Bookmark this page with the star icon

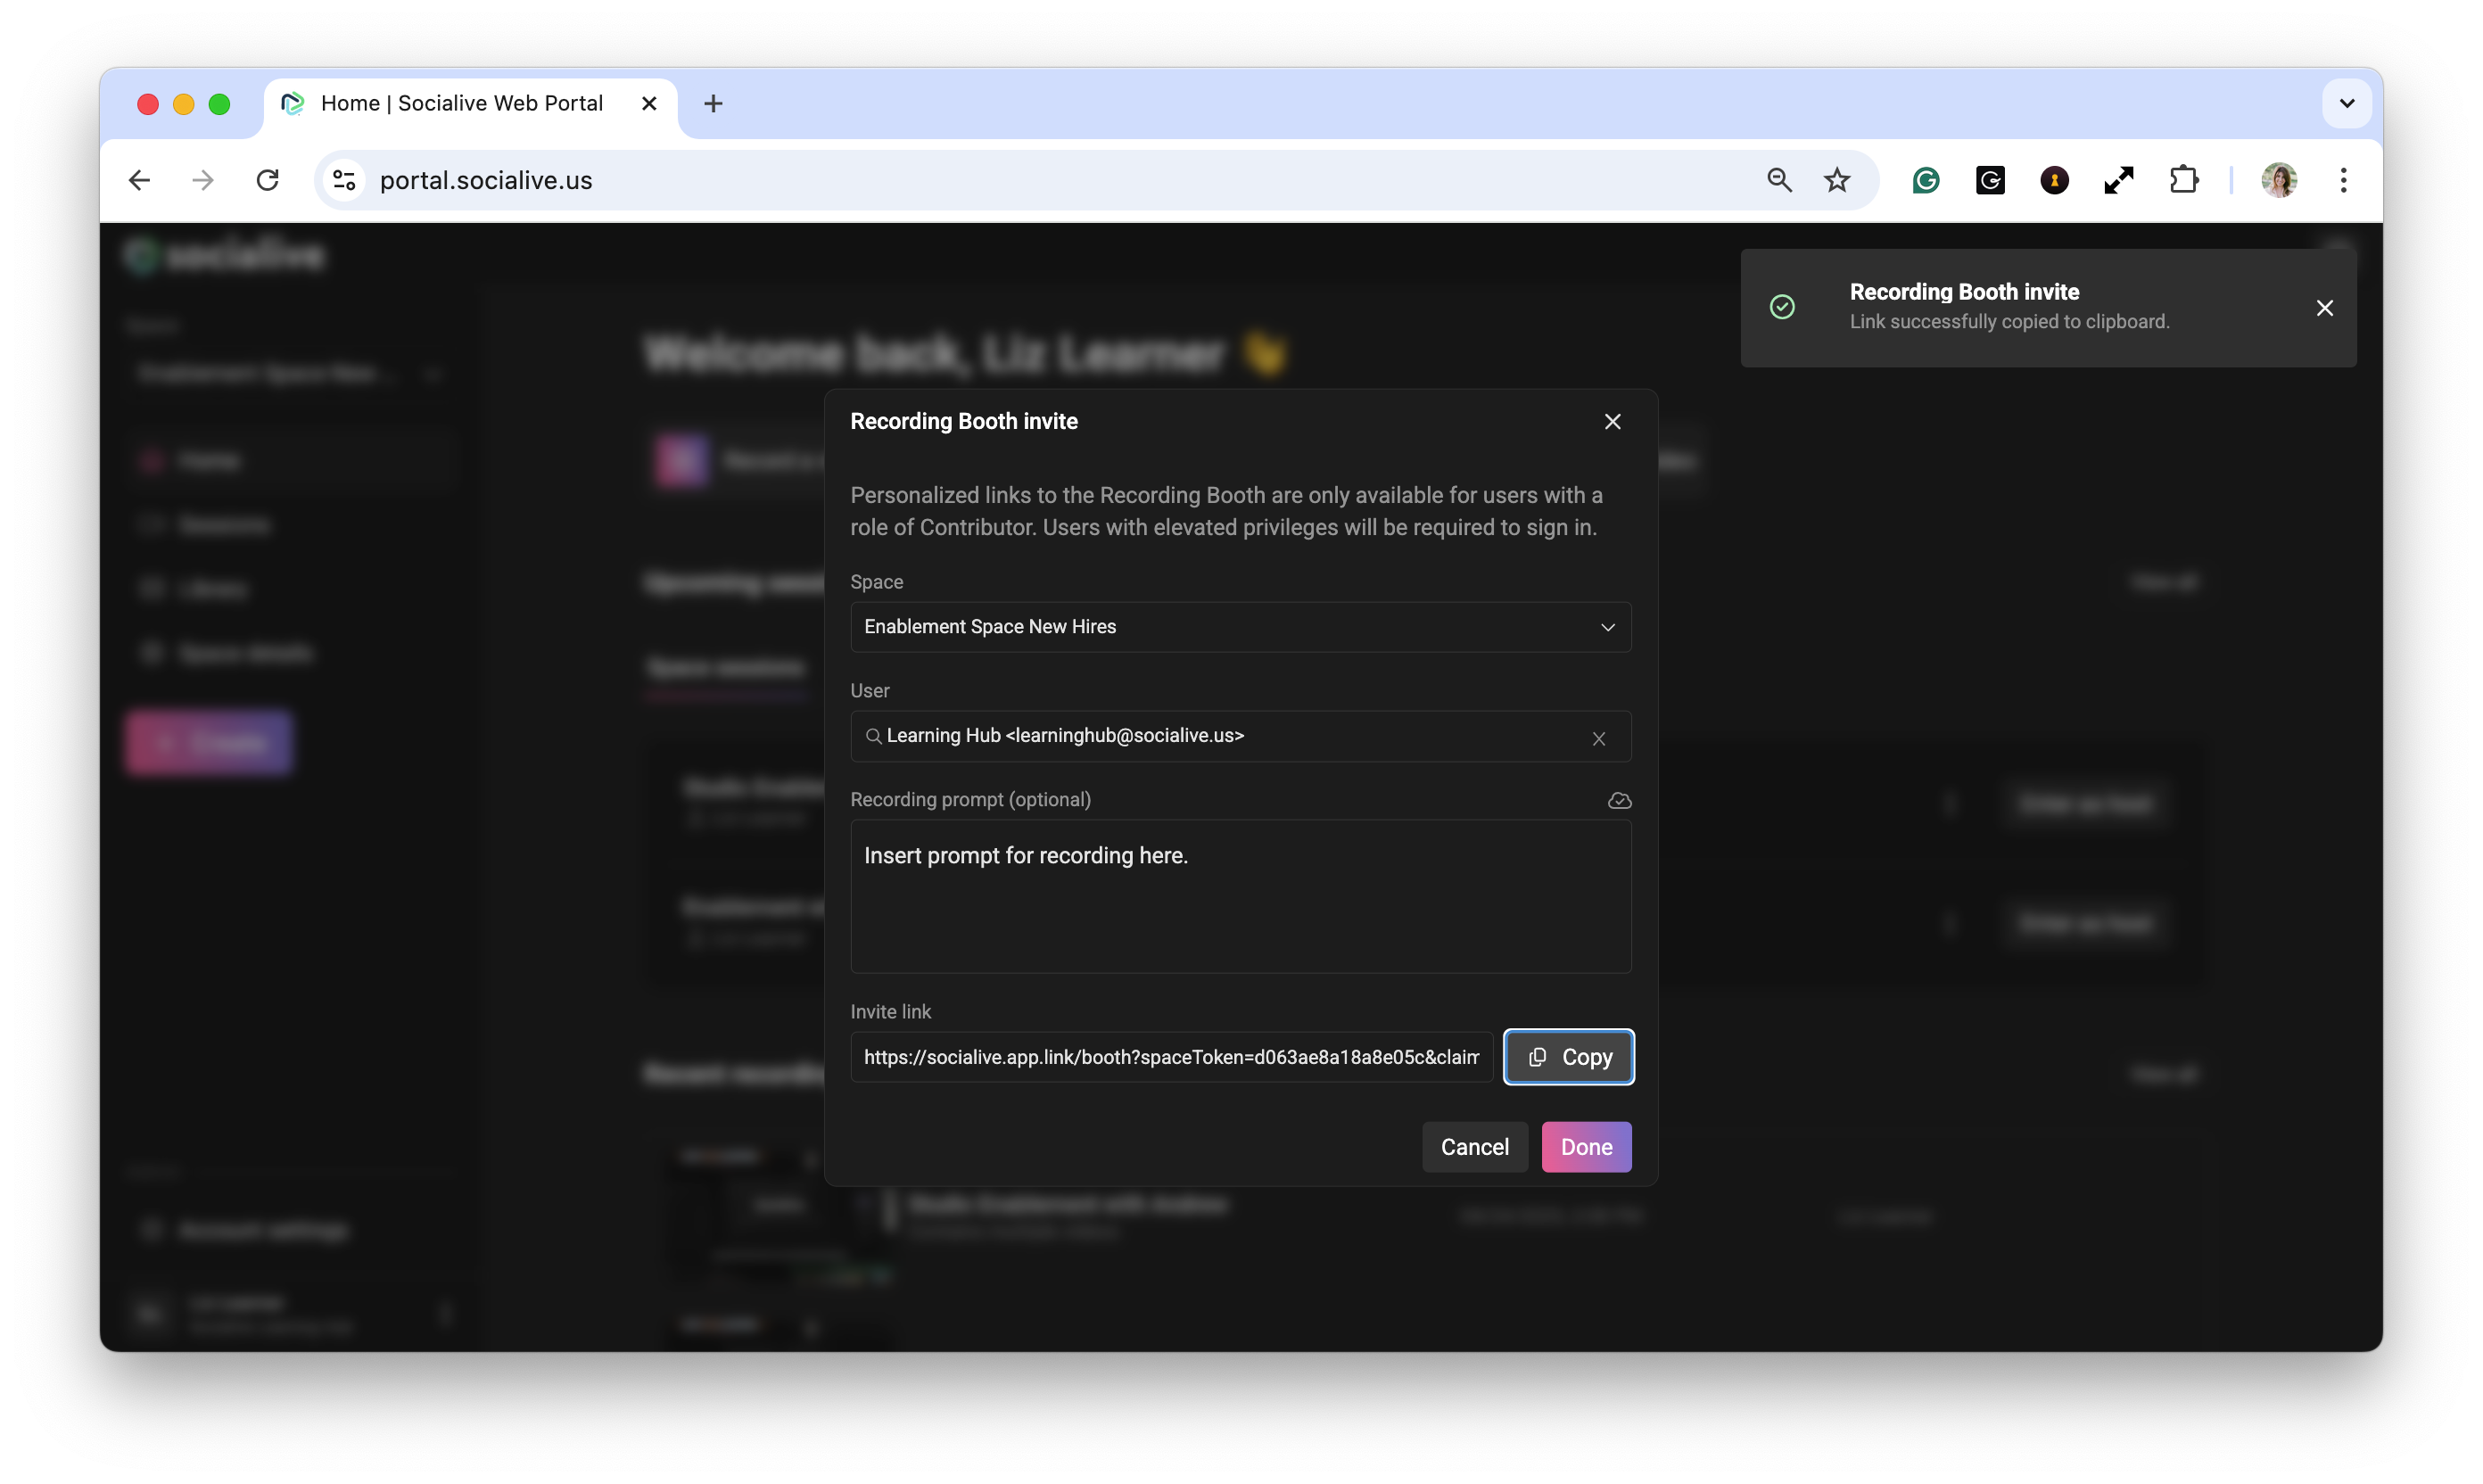point(1836,180)
